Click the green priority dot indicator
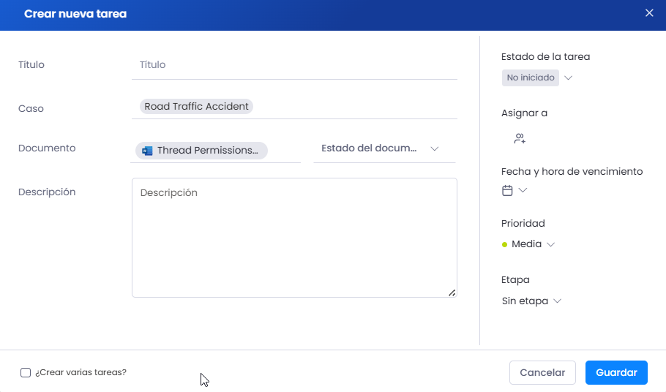Screen dimensions: 666x392 (x=504, y=244)
